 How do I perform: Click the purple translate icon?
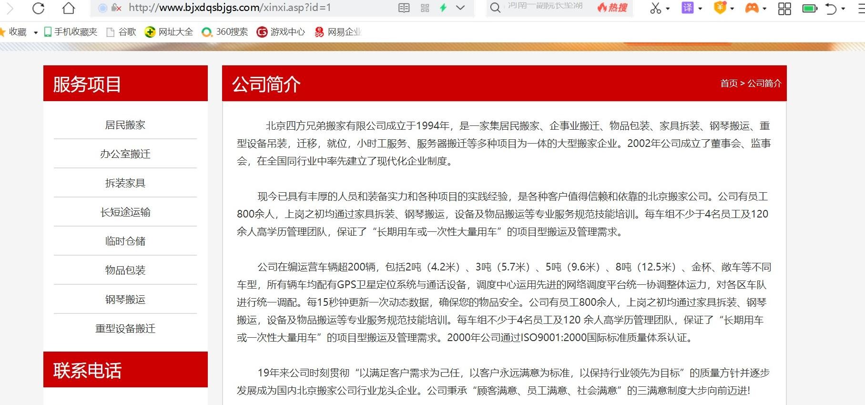click(x=687, y=8)
